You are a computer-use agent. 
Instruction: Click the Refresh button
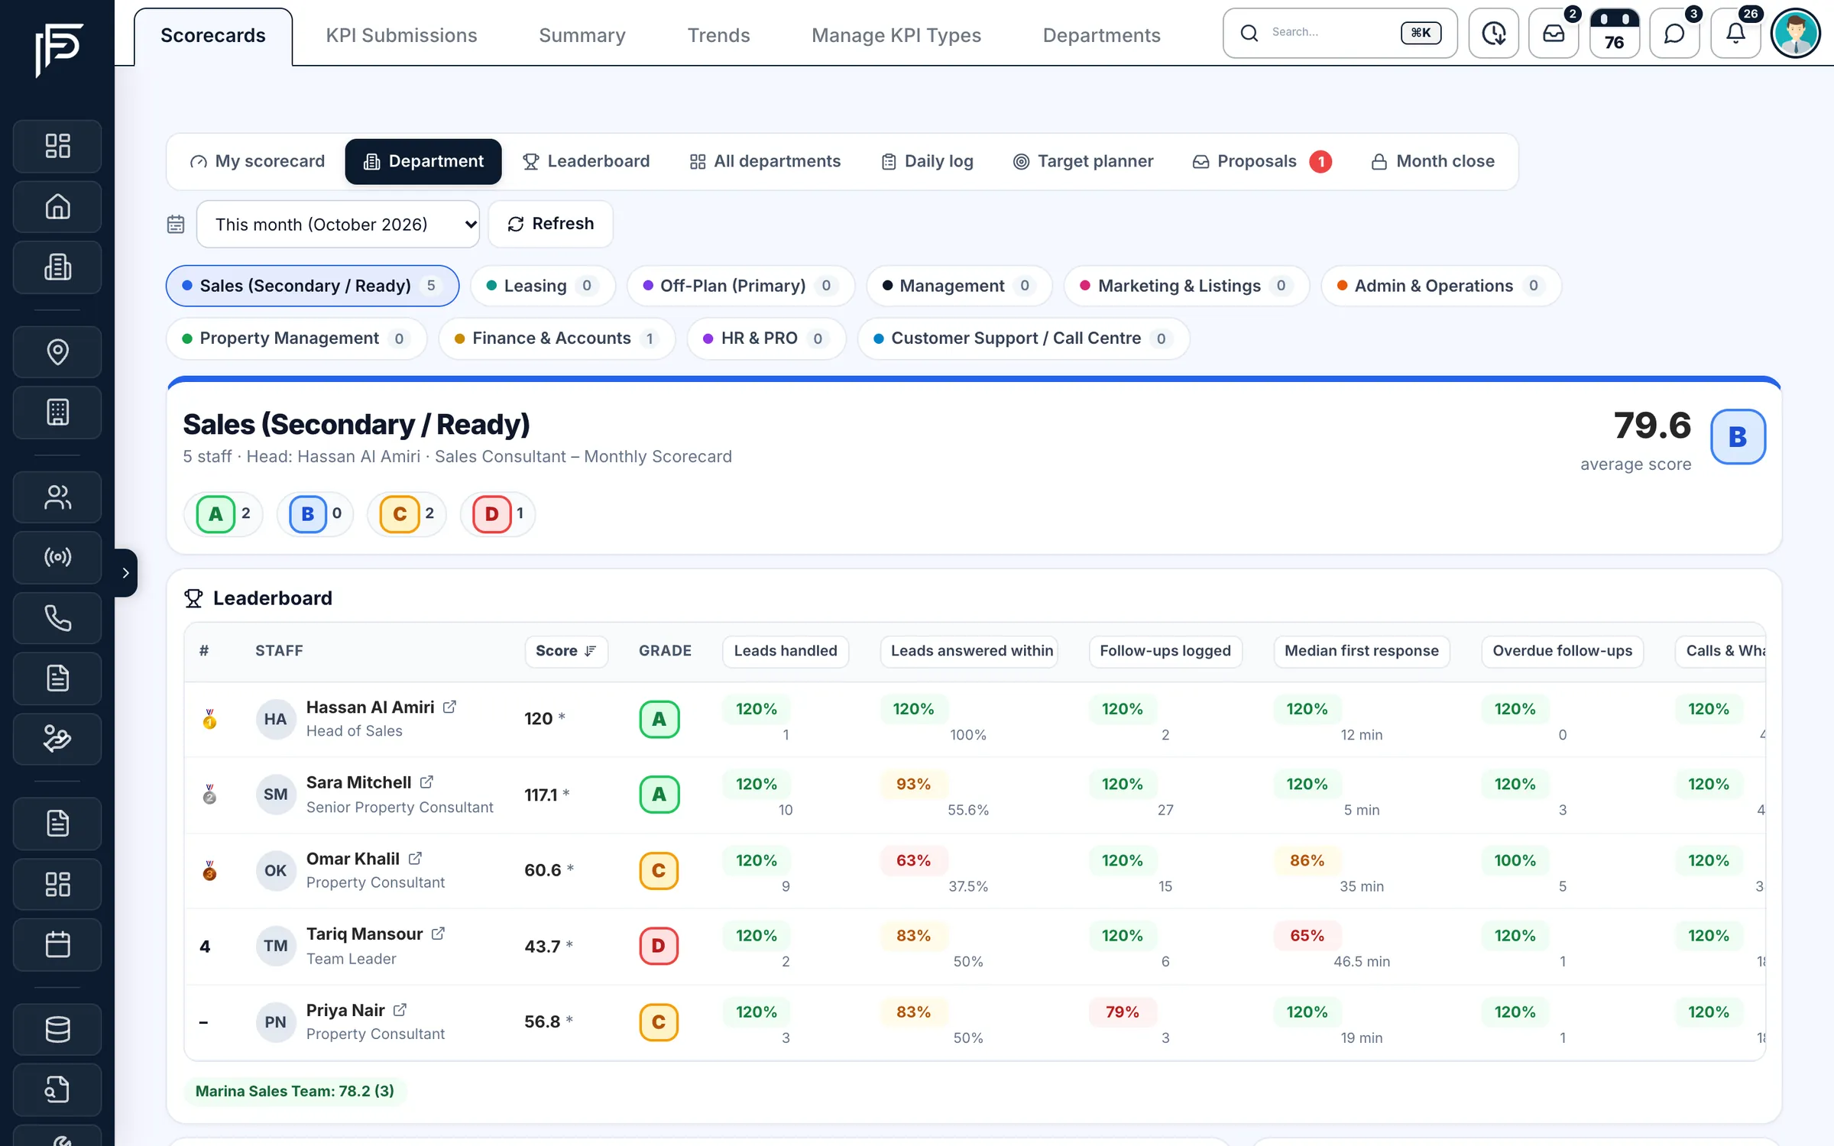pos(551,224)
